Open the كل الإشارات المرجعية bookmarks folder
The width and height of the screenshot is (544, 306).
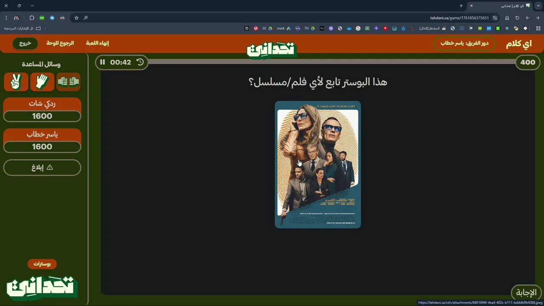click(23, 28)
